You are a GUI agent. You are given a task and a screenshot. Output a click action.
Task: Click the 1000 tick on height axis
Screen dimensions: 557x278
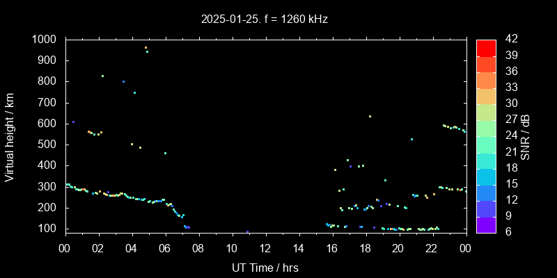tap(46, 40)
